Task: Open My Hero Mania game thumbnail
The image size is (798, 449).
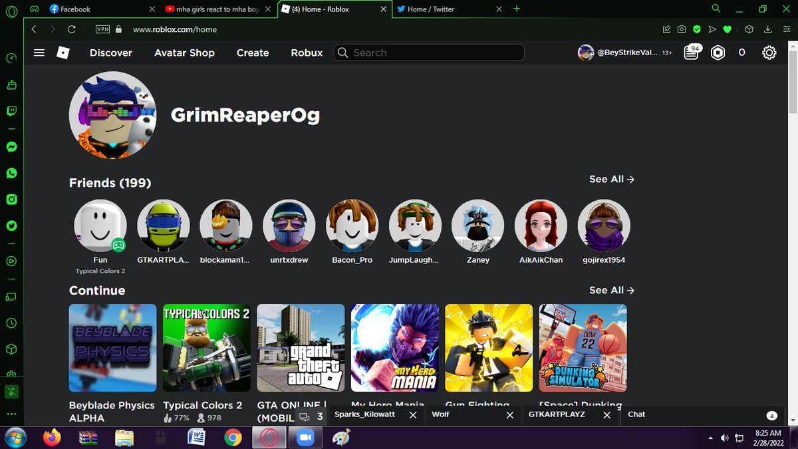Action: point(395,348)
